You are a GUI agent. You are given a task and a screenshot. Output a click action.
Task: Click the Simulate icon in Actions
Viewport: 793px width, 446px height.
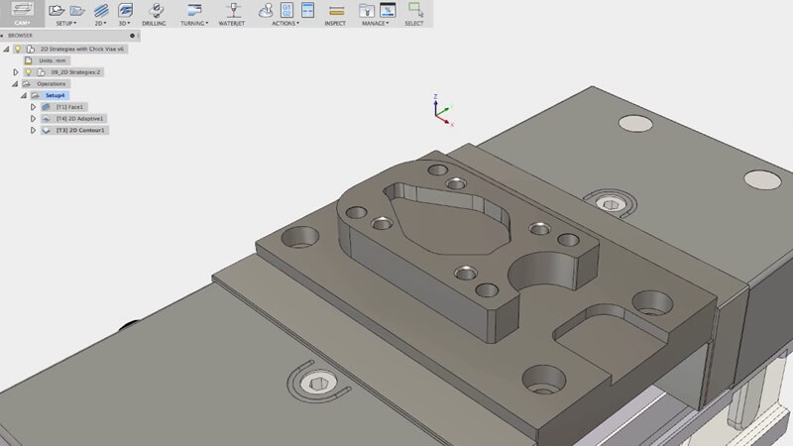pos(266,10)
